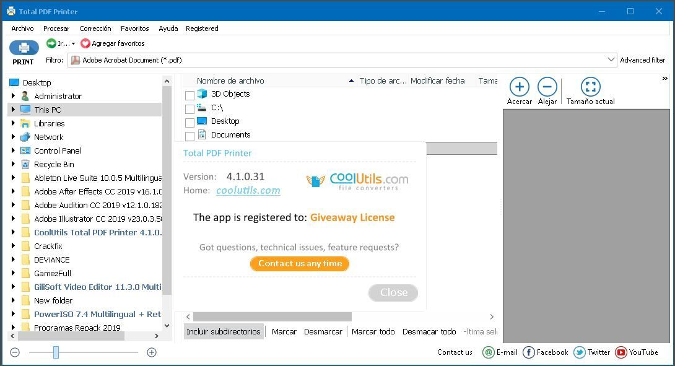The image size is (675, 366).
Task: Zoom out with the Alejar icon
Action: pos(547,87)
